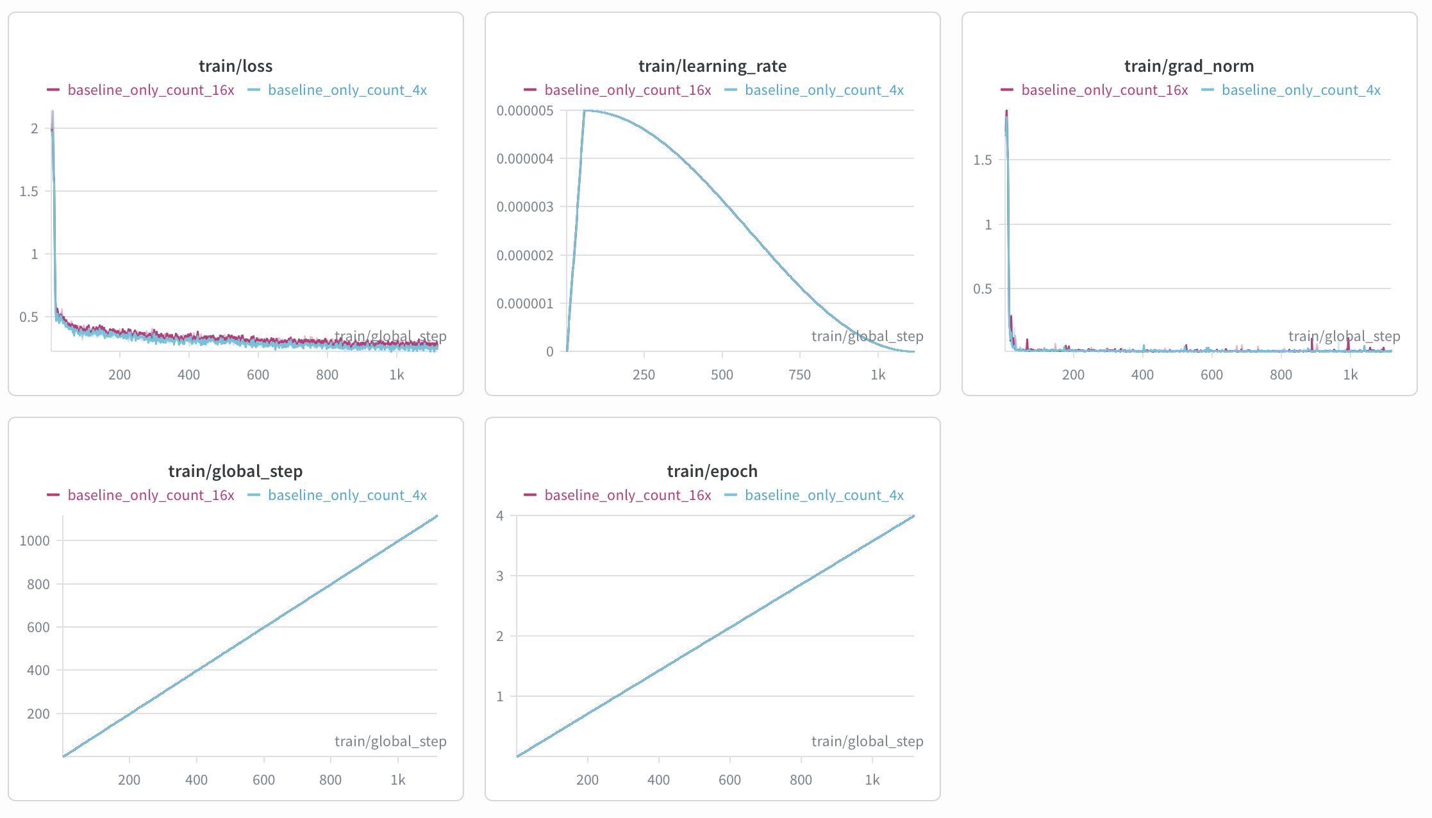Click magenta swatch for 16x in grad_norm legend
1432x818 pixels.
1007,90
